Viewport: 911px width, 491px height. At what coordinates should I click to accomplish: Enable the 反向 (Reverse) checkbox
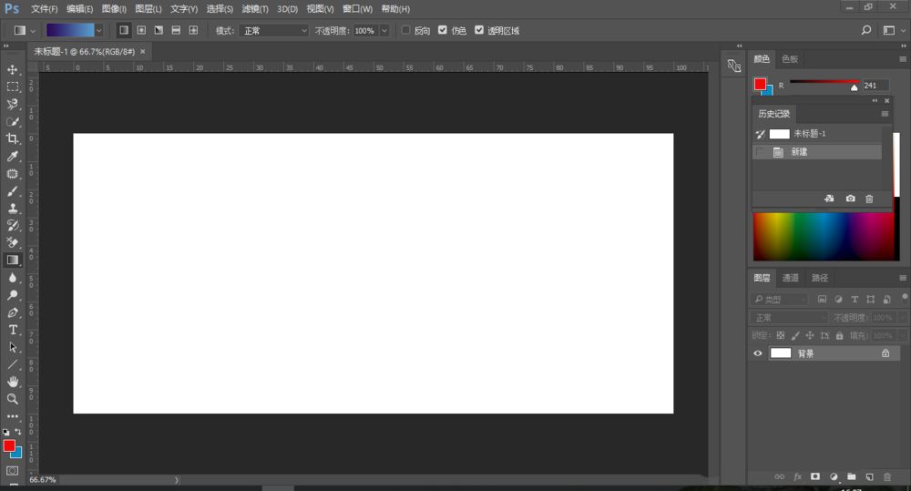(405, 30)
